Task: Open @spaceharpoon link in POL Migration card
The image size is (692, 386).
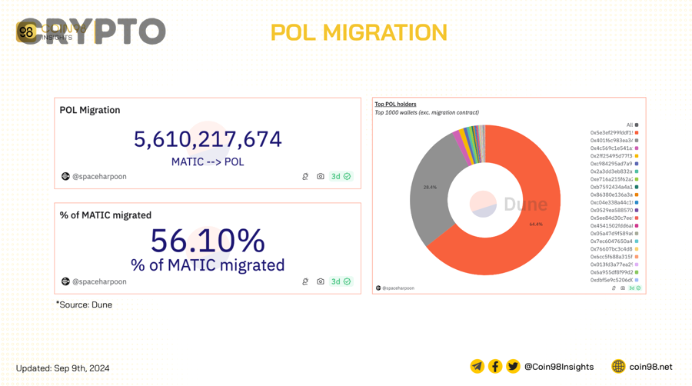Action: coord(94,176)
